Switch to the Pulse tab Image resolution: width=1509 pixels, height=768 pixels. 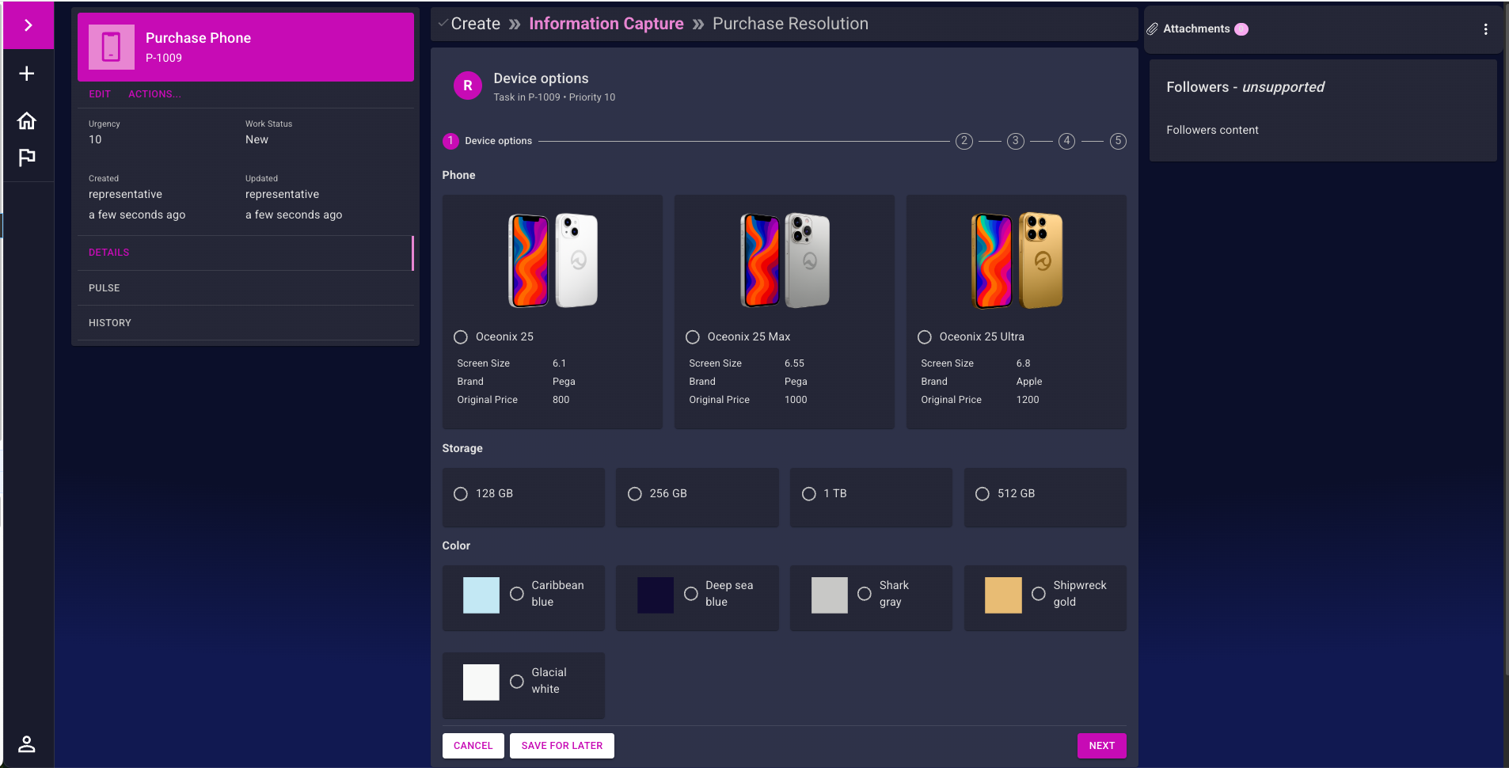tap(105, 288)
